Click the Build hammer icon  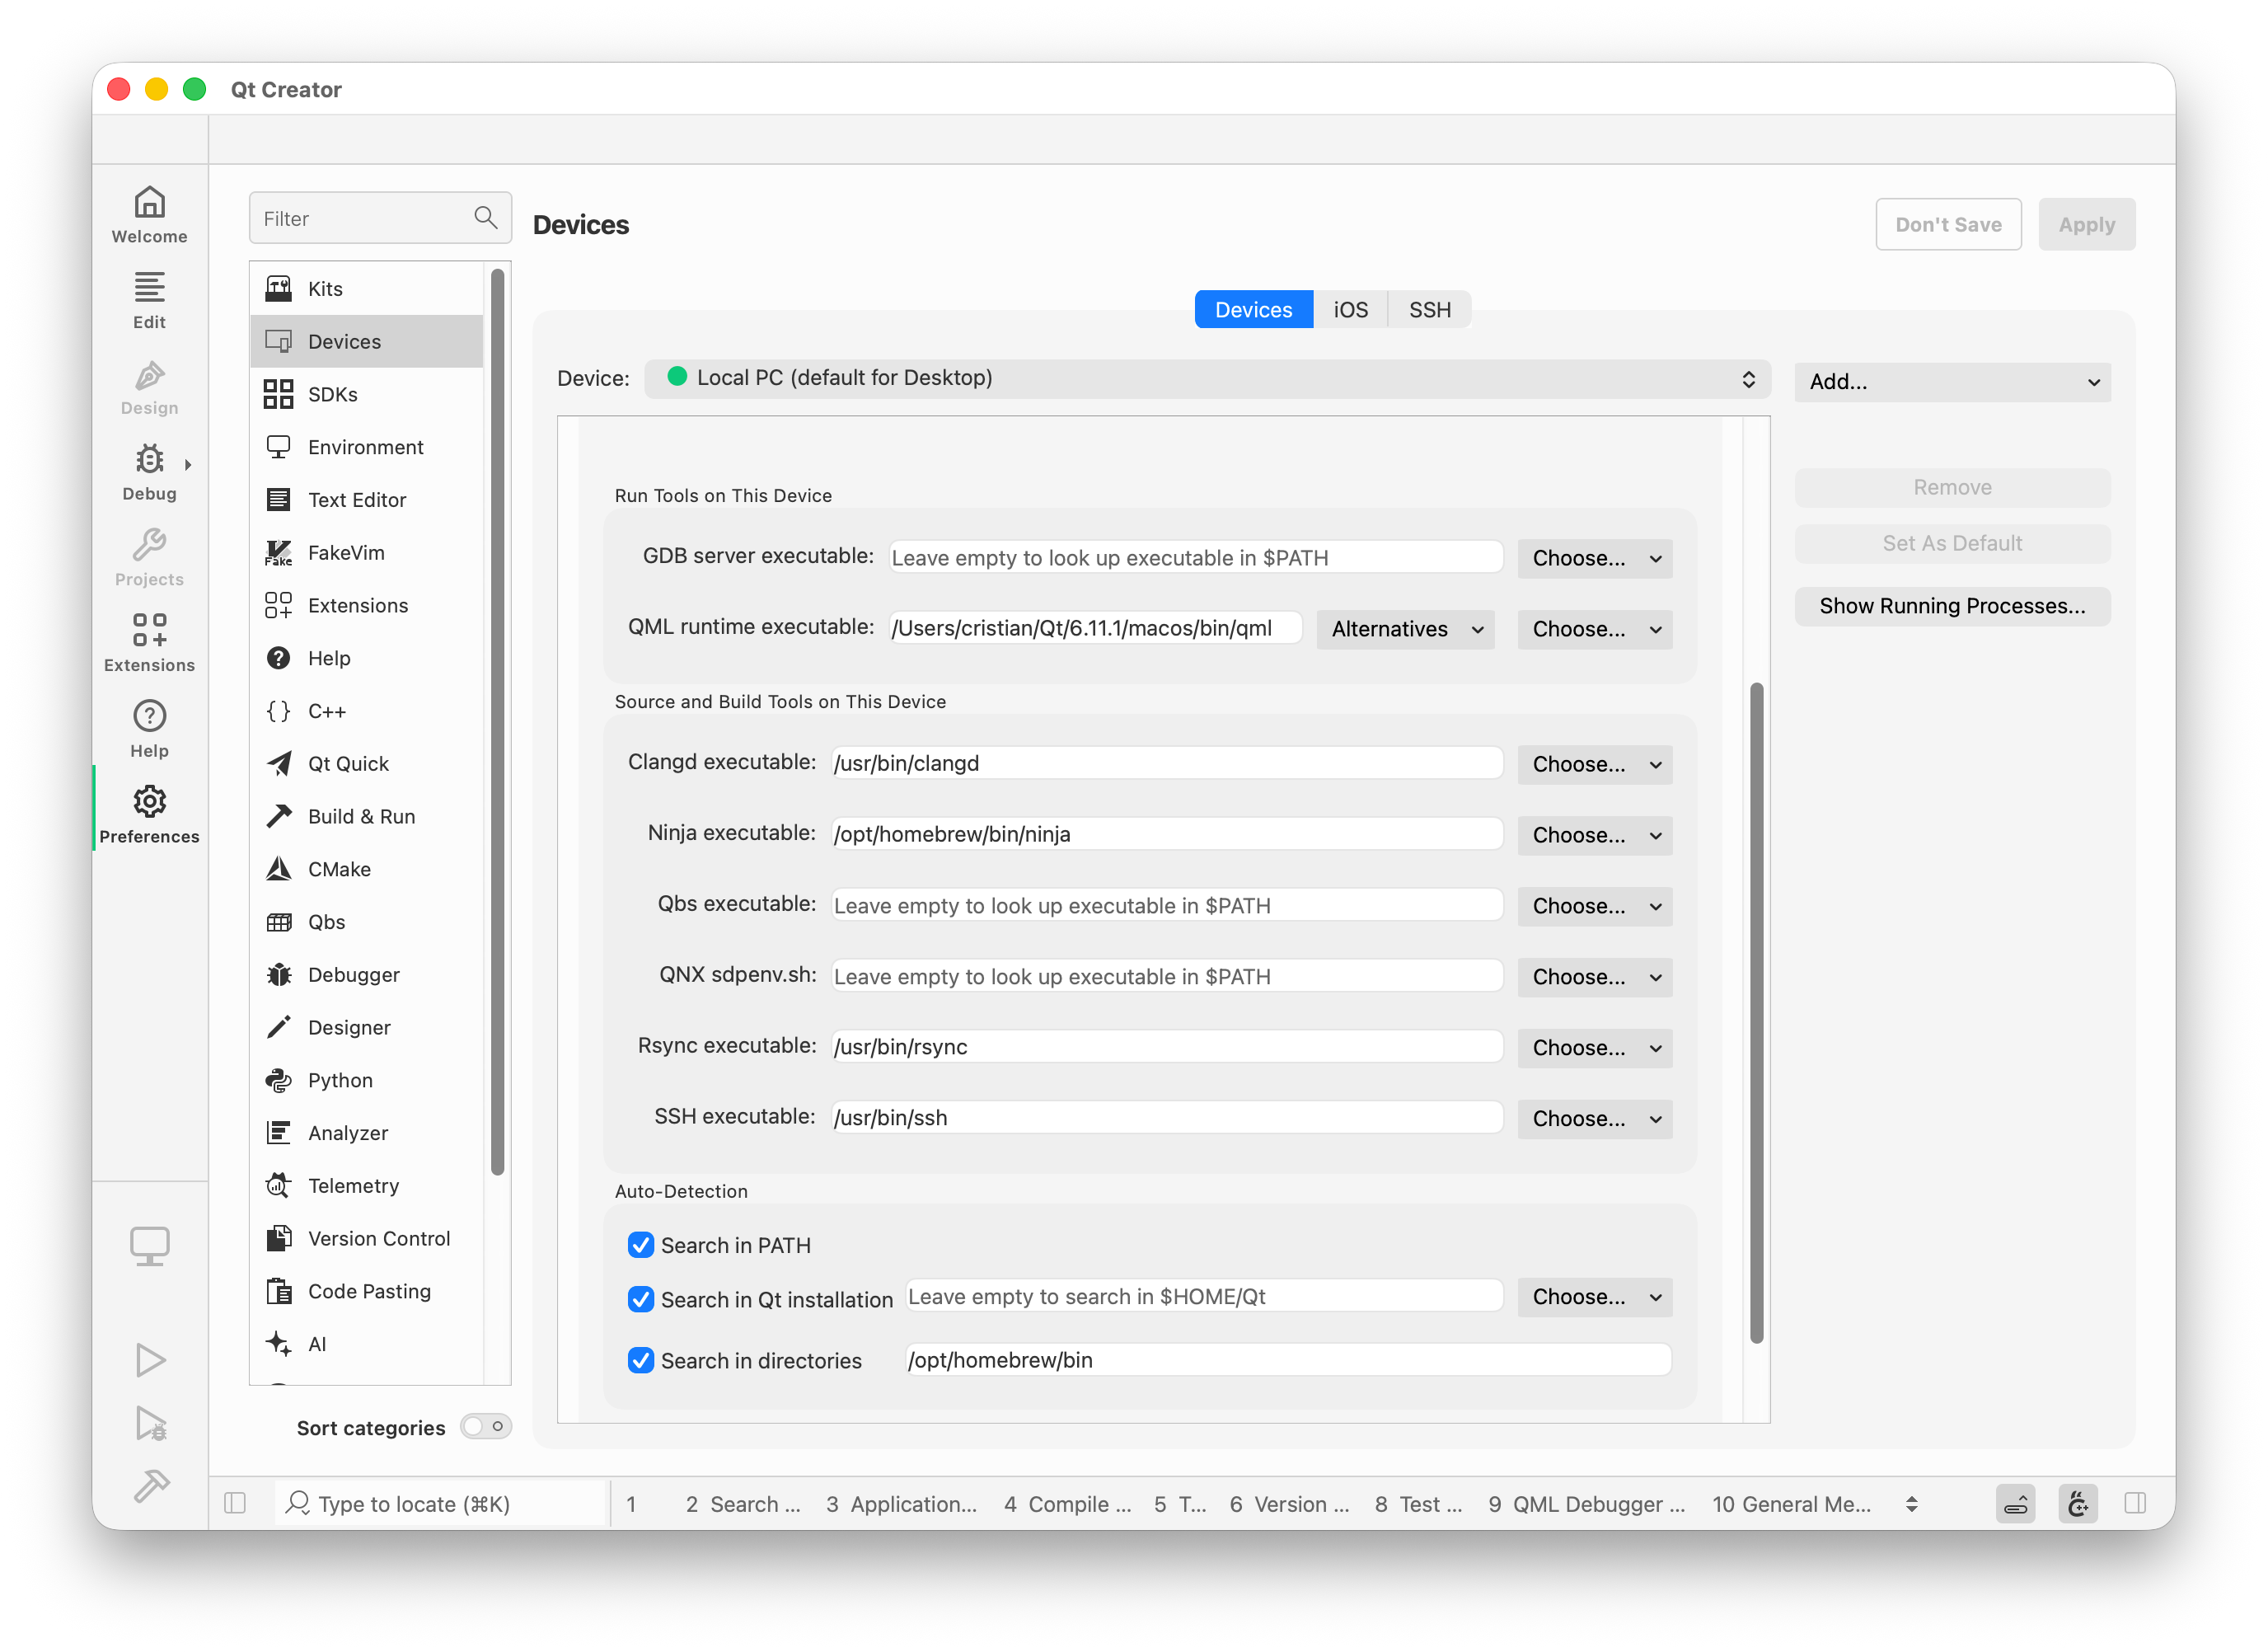151,1487
